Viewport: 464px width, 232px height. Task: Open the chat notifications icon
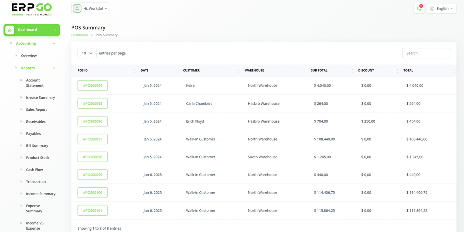click(x=419, y=8)
